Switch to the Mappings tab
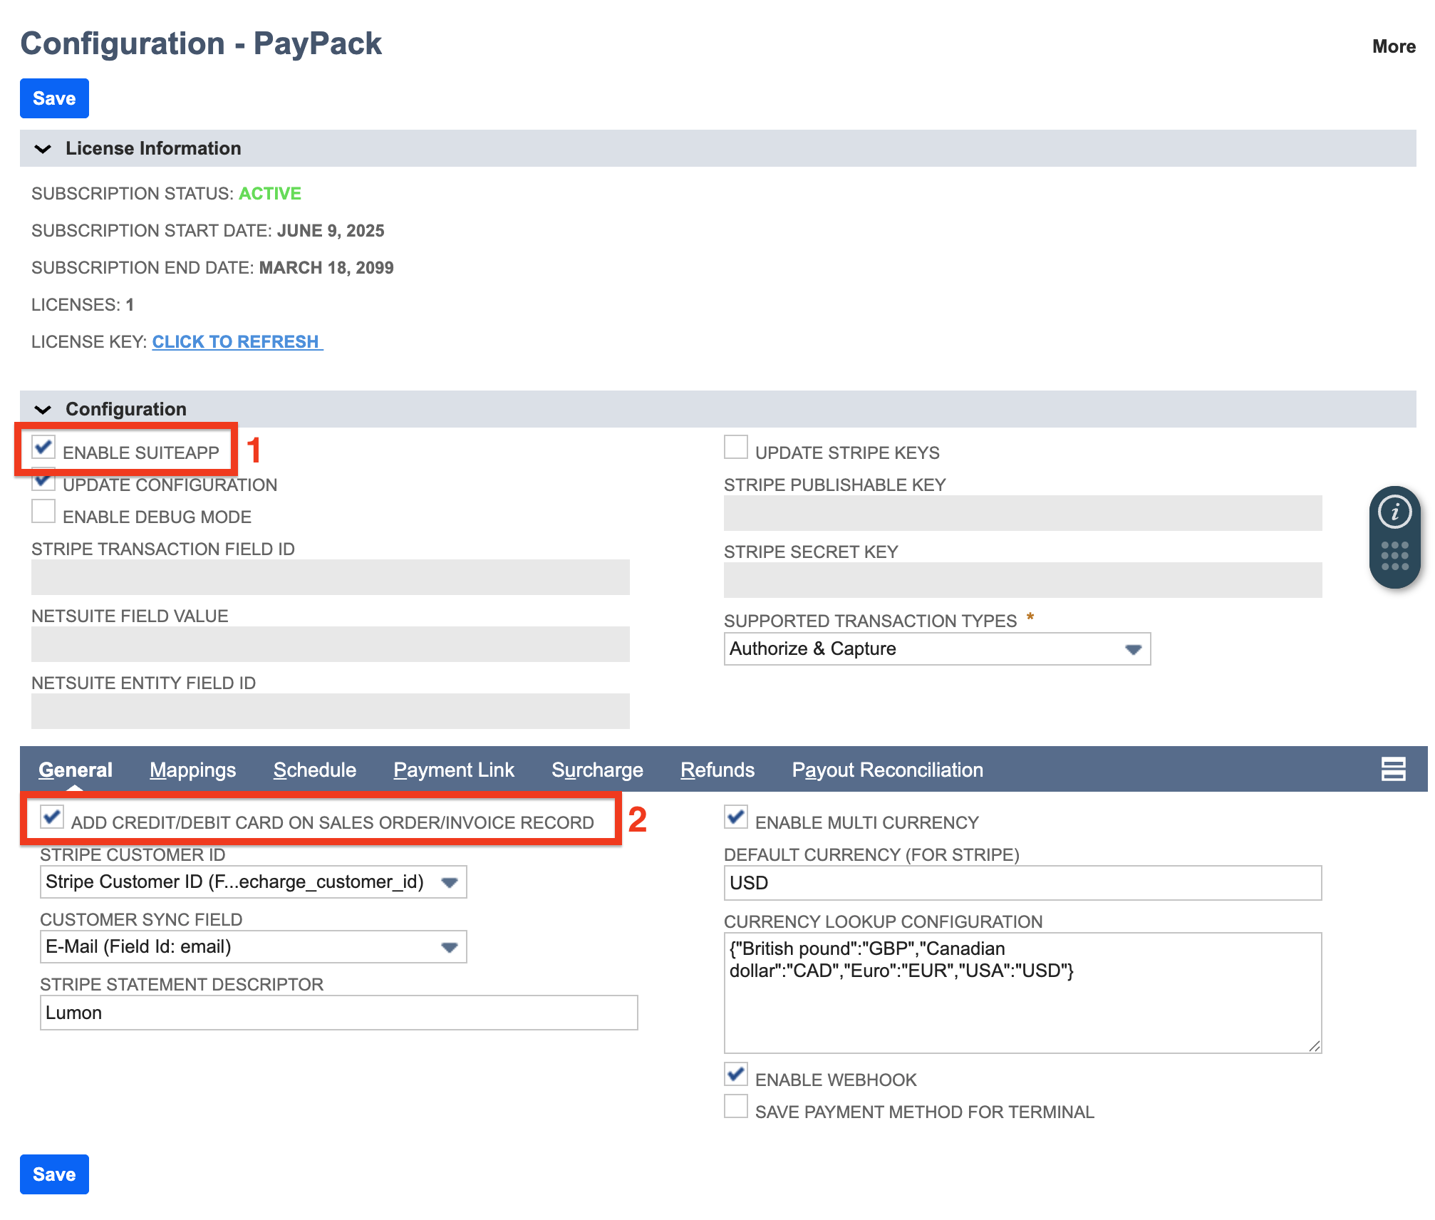 (x=192, y=770)
